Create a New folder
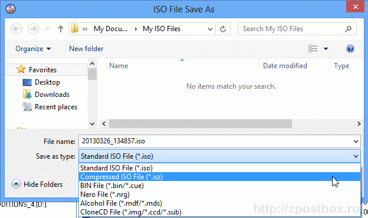This screenshot has width=368, height=218. tap(86, 49)
